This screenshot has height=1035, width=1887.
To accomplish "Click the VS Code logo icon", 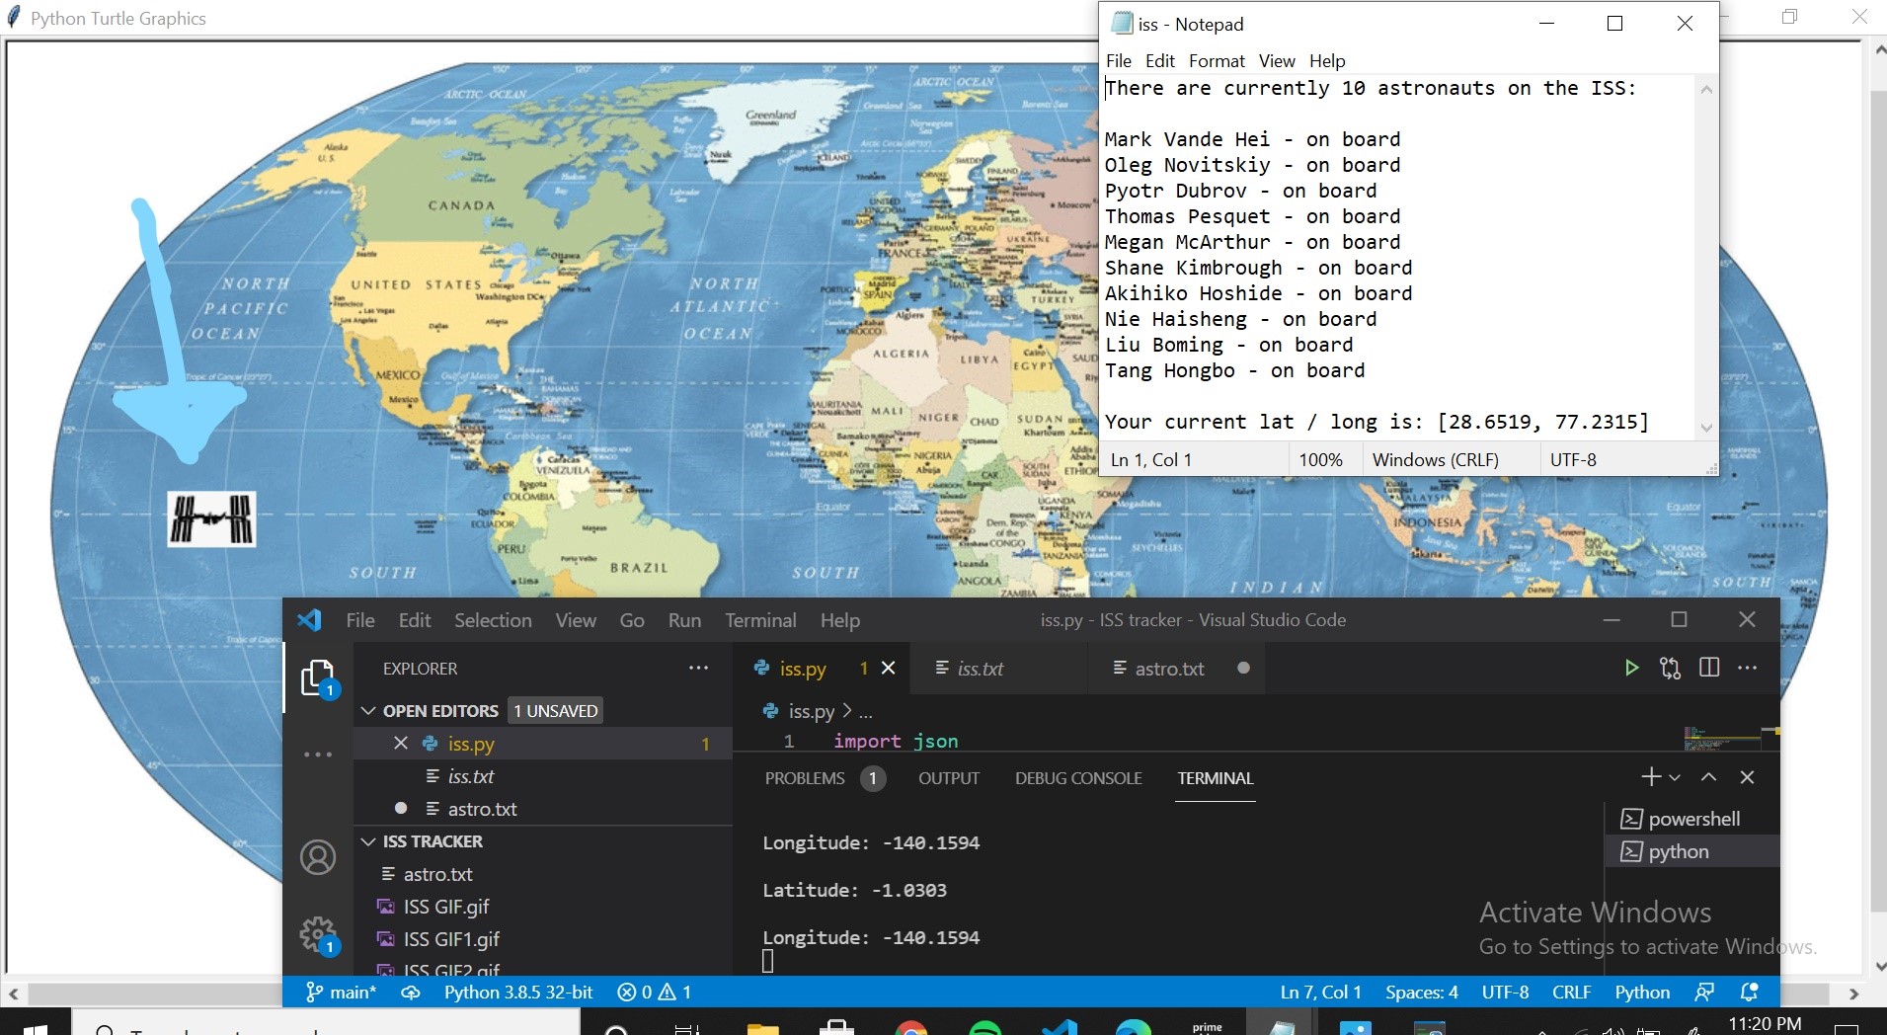I will pos(309,620).
